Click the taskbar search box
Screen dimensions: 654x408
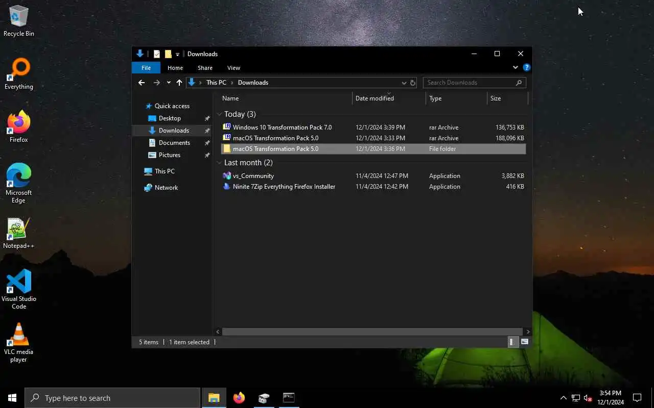pos(112,398)
